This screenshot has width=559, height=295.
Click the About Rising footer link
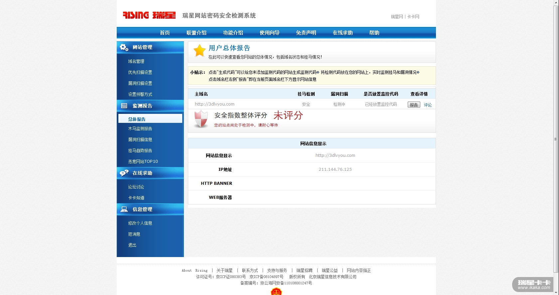tap(195, 270)
